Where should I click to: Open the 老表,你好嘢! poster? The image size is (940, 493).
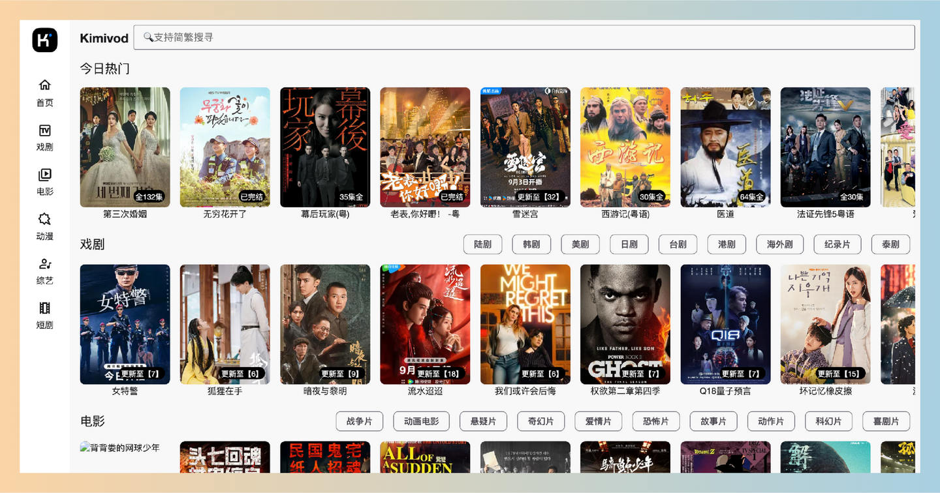coord(425,147)
